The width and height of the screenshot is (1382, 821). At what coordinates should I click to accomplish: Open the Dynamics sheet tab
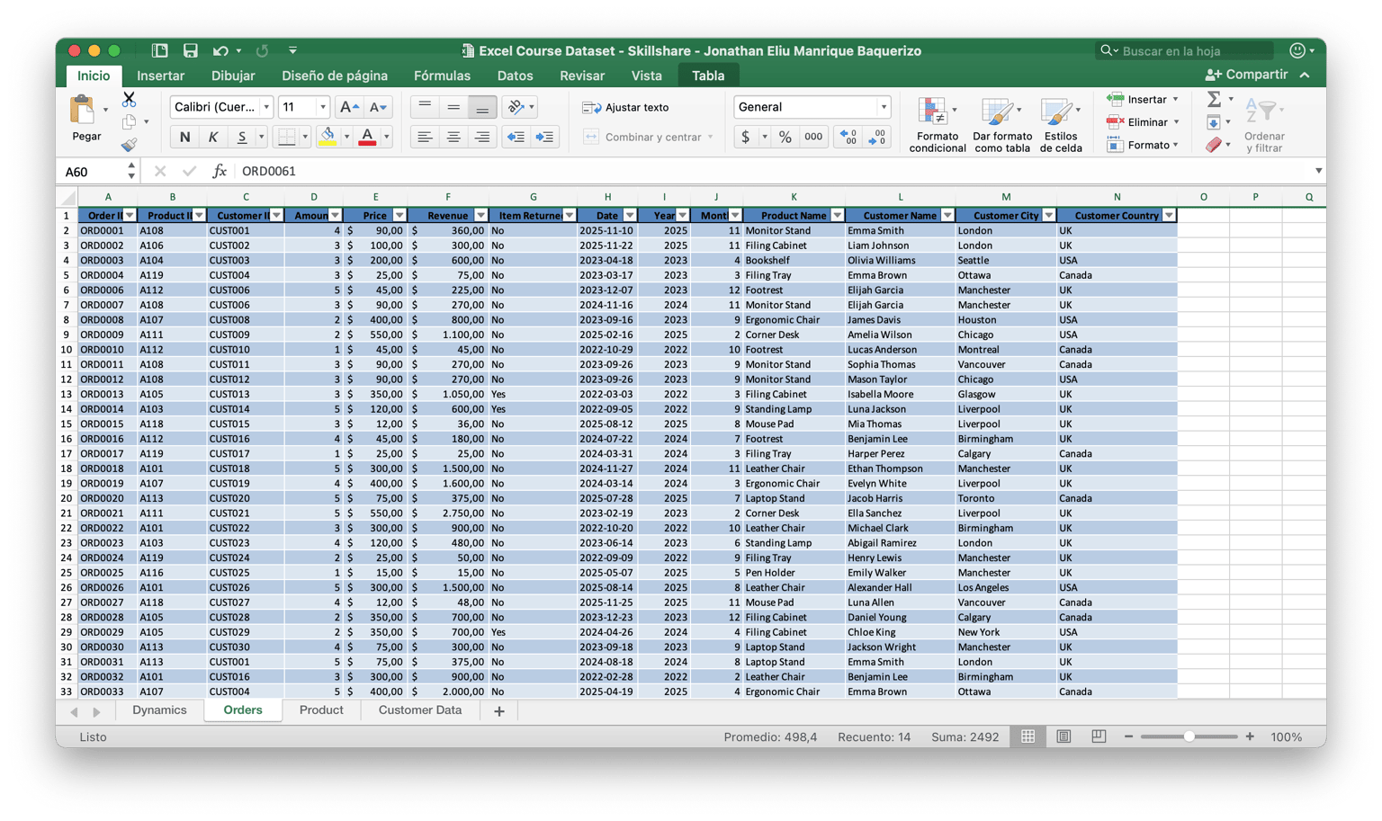[159, 710]
